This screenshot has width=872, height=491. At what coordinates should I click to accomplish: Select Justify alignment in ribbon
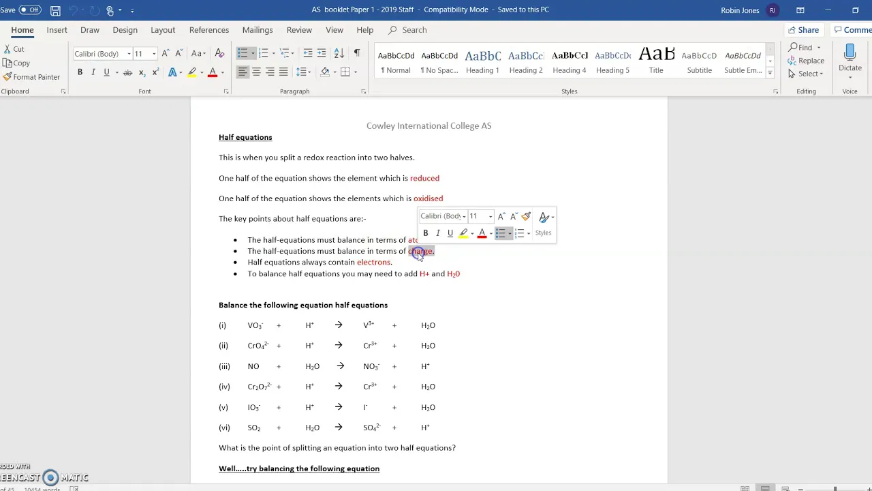click(x=283, y=72)
